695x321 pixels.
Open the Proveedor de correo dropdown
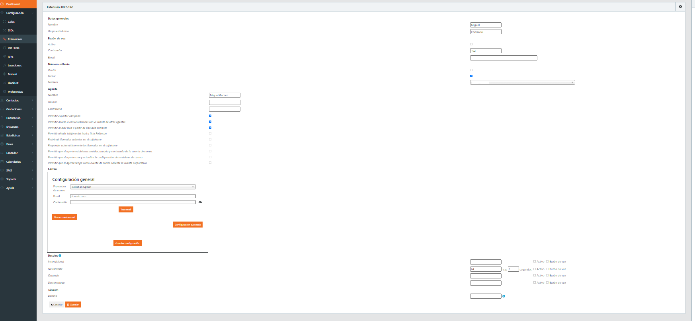click(x=133, y=187)
